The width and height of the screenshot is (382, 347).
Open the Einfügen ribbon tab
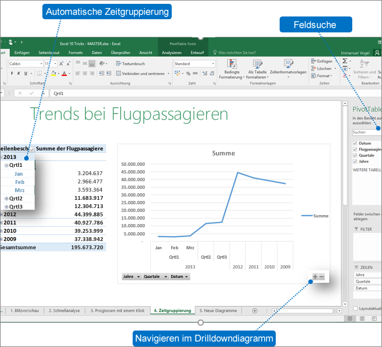point(22,53)
